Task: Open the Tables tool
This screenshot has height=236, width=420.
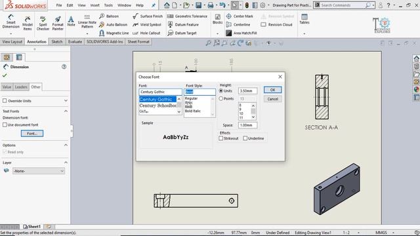Action: (304, 19)
